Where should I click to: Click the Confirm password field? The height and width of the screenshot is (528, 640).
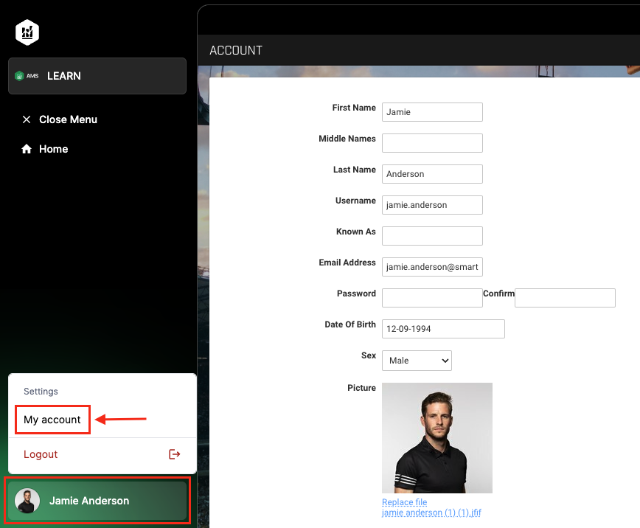coord(565,298)
